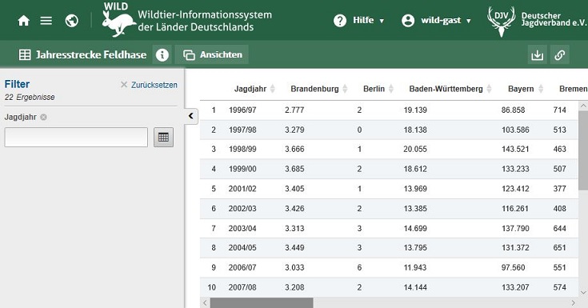
Task: Click the vertical scrollbar thumb
Action: pyautogui.click(x=583, y=150)
